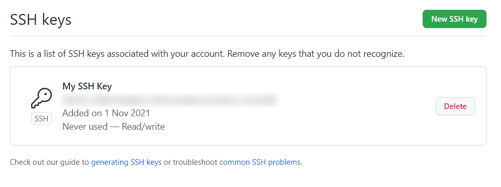Click the SSH keys page heading
Screen dimensions: 501x187
(40, 20)
